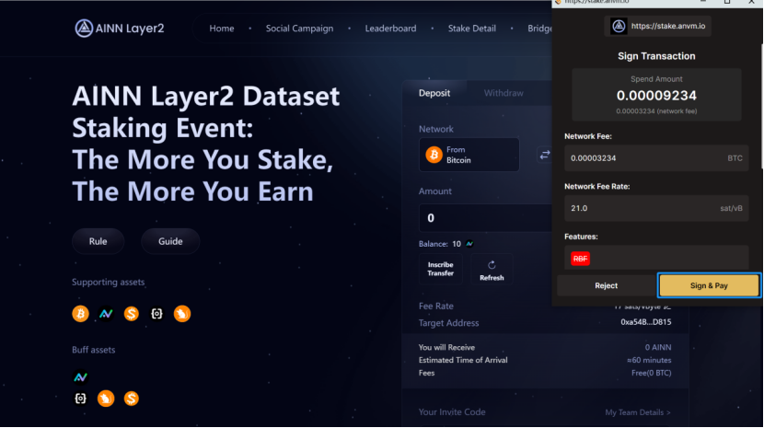Image resolution: width=764 pixels, height=428 pixels.
Task: Click the swap networks arrows icon
Action: tap(544, 155)
